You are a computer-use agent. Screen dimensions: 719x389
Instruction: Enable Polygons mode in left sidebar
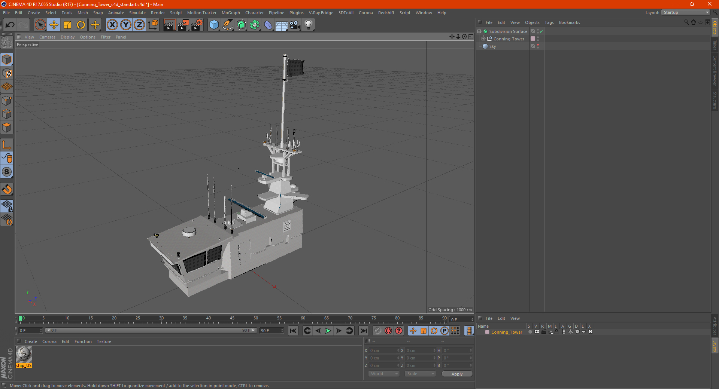point(7,128)
